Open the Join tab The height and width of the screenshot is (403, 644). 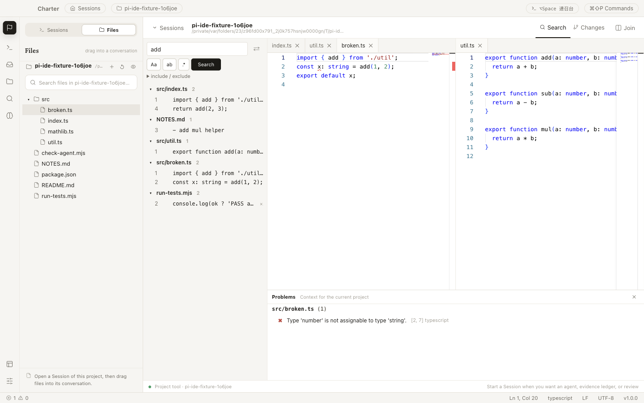click(x=625, y=28)
